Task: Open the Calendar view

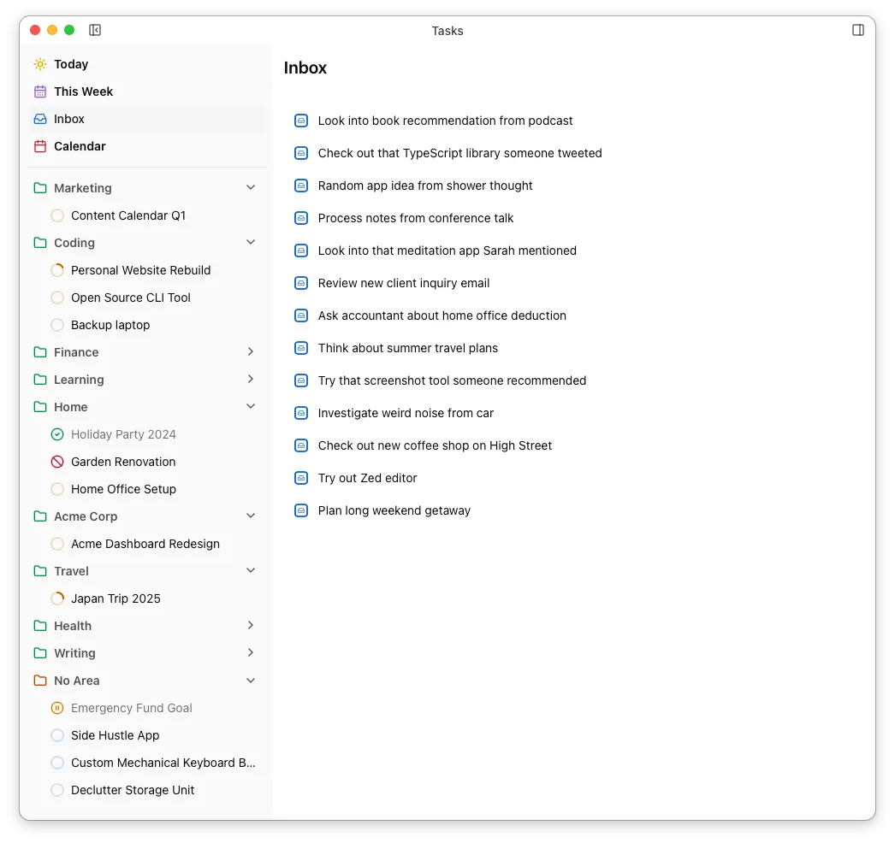Action: 80,145
